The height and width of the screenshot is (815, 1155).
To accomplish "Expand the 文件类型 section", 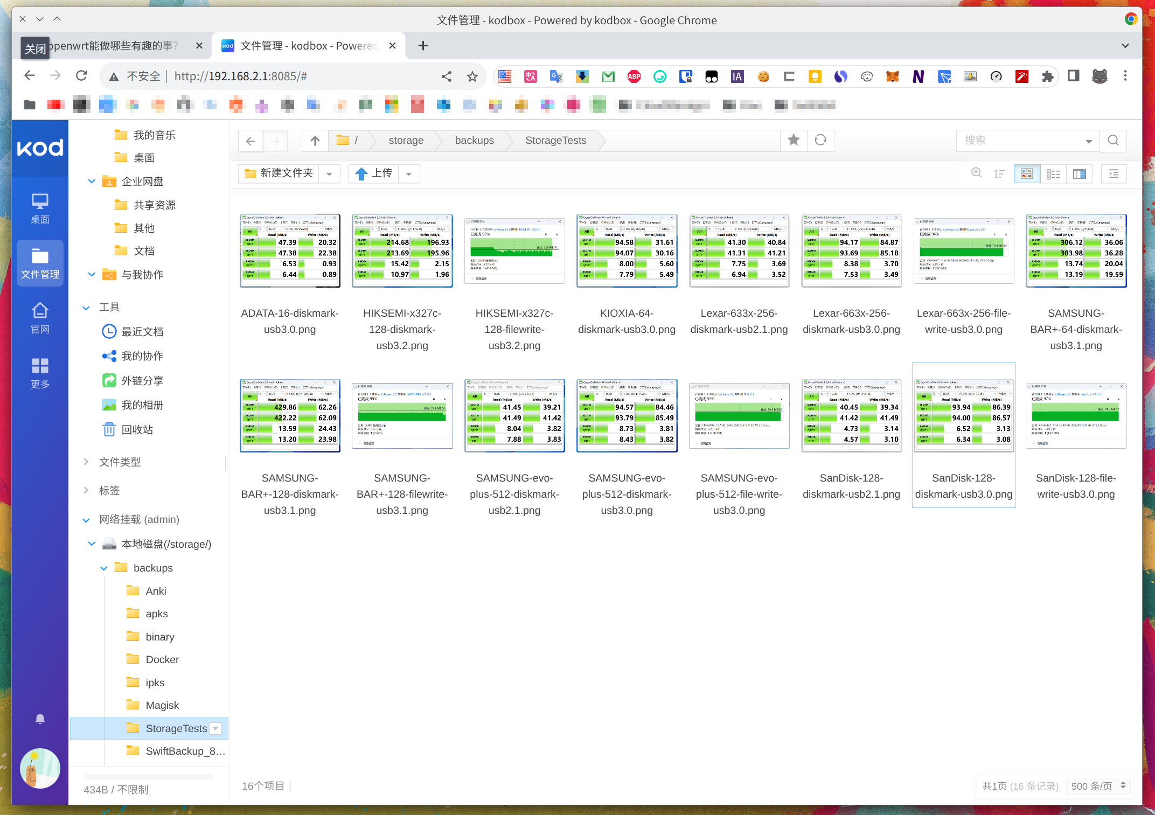I will 86,462.
